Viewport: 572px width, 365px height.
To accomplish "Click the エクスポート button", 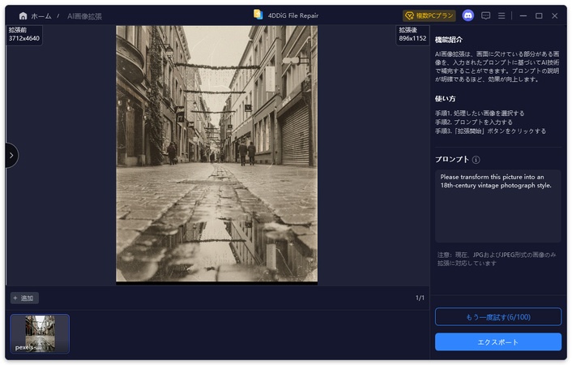I will [x=498, y=342].
